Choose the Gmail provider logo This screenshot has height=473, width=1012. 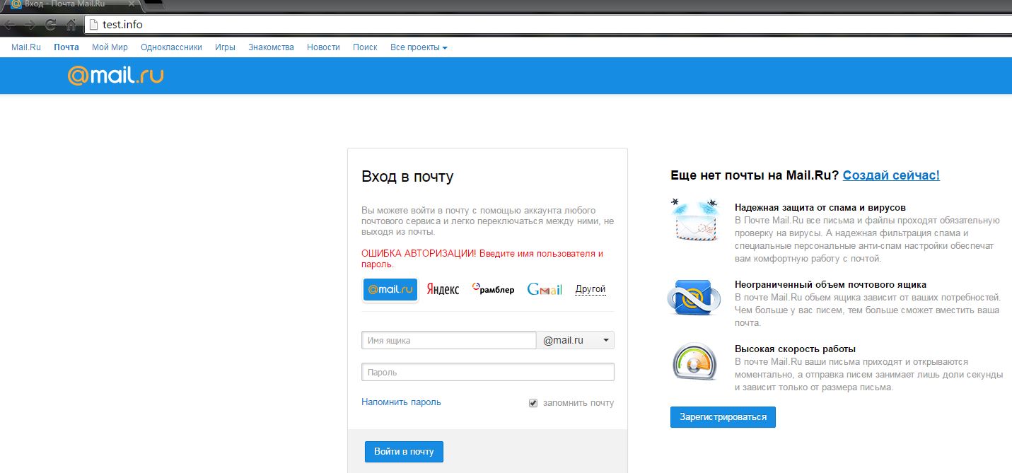click(545, 290)
